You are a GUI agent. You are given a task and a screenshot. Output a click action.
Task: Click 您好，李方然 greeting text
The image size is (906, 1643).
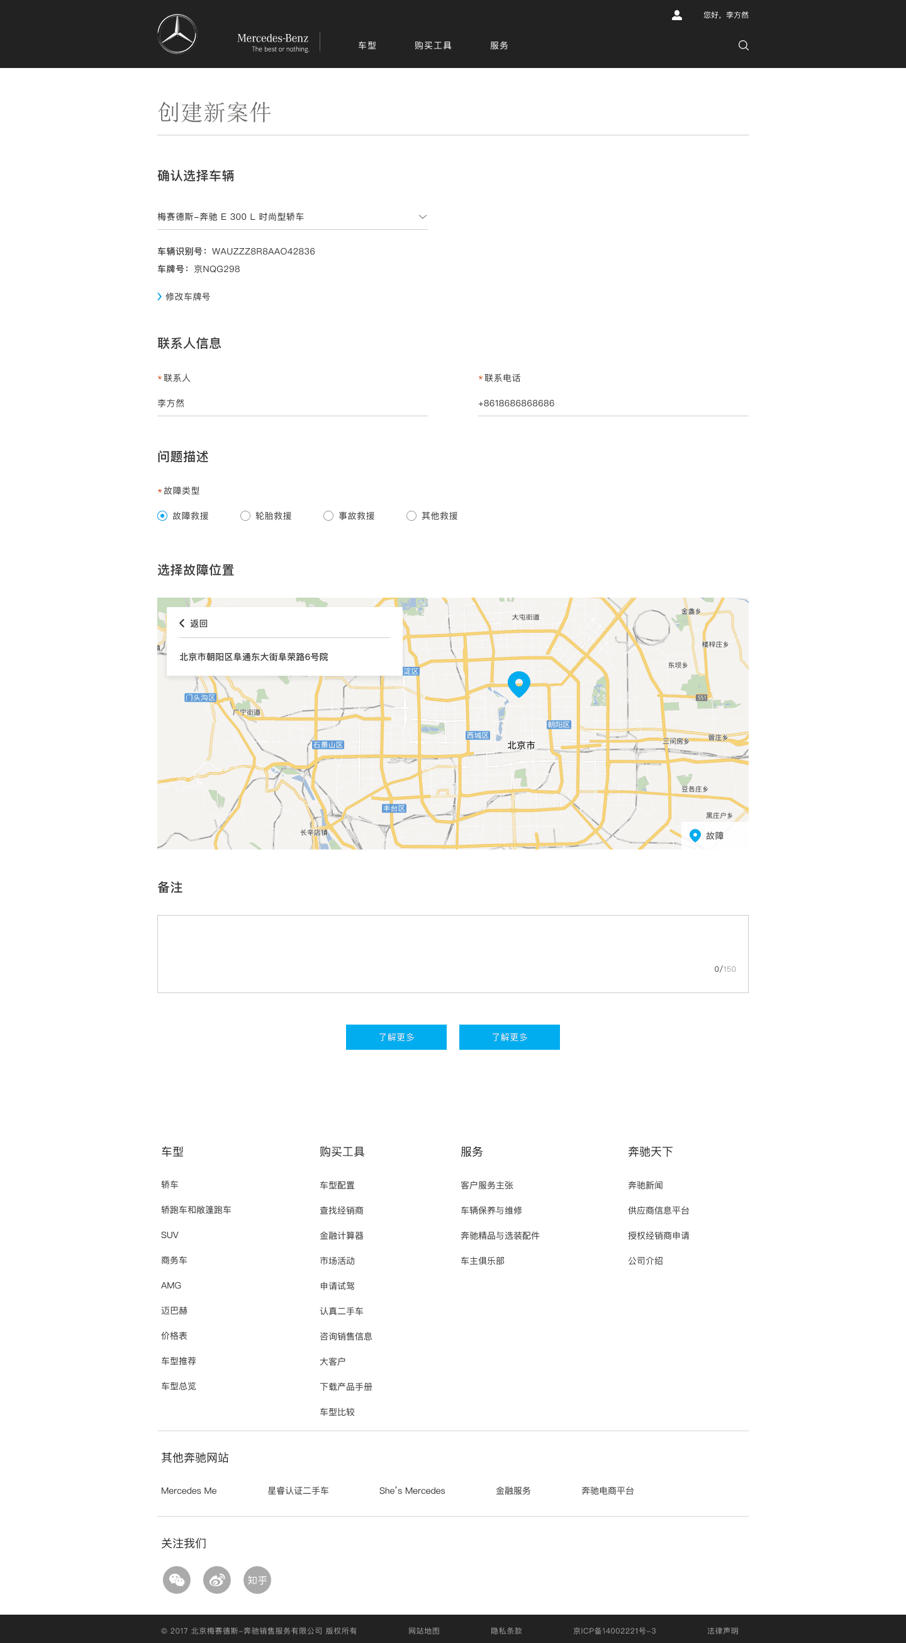pyautogui.click(x=725, y=14)
